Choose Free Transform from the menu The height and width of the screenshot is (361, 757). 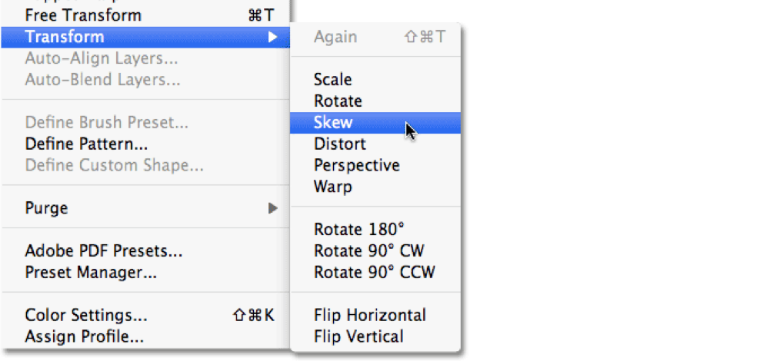(x=83, y=15)
